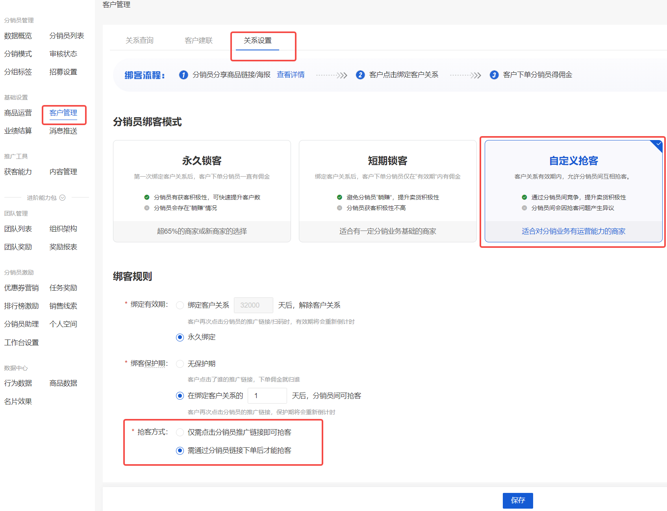667x511 pixels.
Task: Open 消息推送 in the sidebar
Action: point(64,131)
